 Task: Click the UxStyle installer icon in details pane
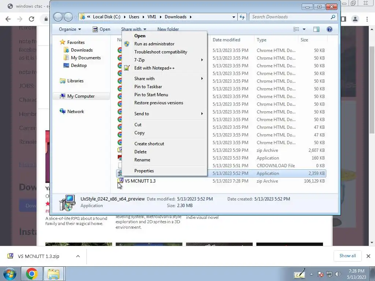[67, 203]
